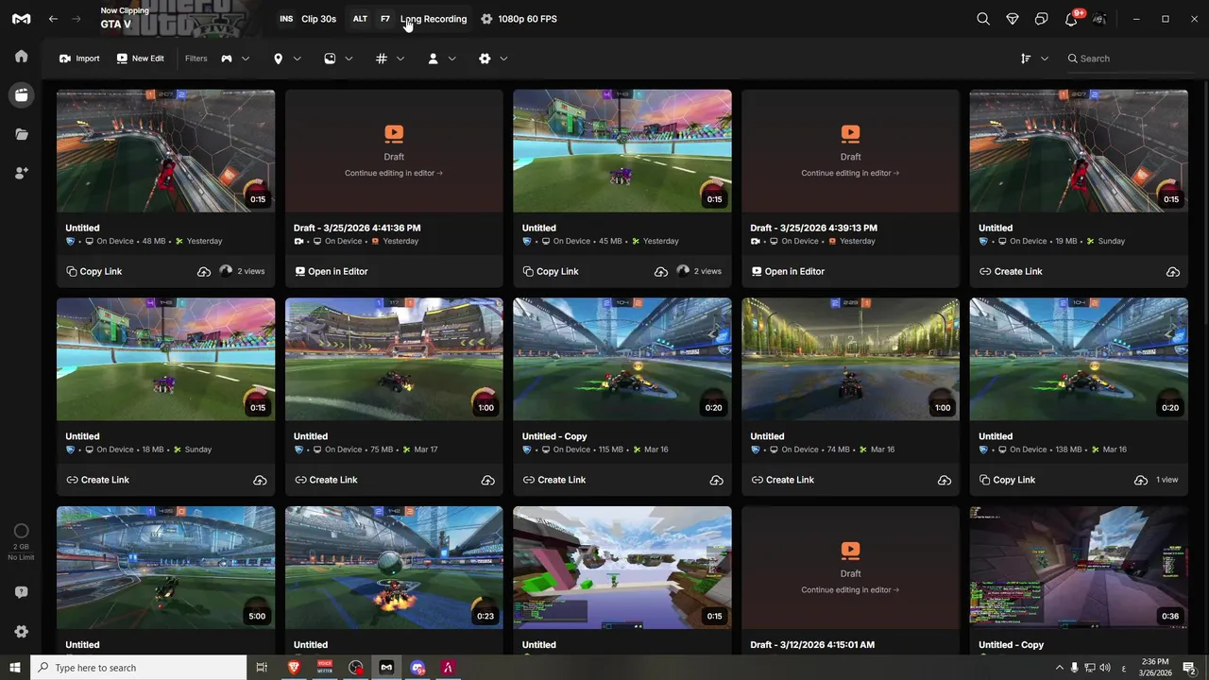Screen dimensions: 1209x680
Task: Upload the 48 MB clip via its cloud icon
Action: 204,272
